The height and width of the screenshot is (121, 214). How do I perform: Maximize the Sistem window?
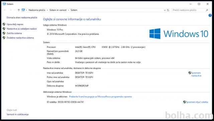click(199, 4)
